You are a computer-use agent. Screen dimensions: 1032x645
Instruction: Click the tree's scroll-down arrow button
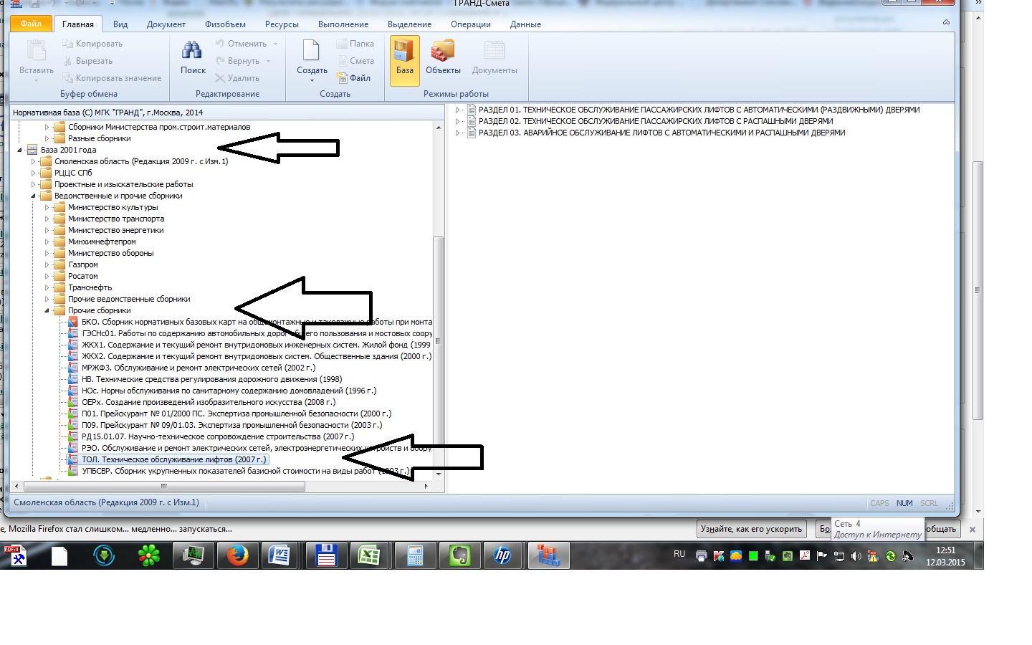coord(439,474)
